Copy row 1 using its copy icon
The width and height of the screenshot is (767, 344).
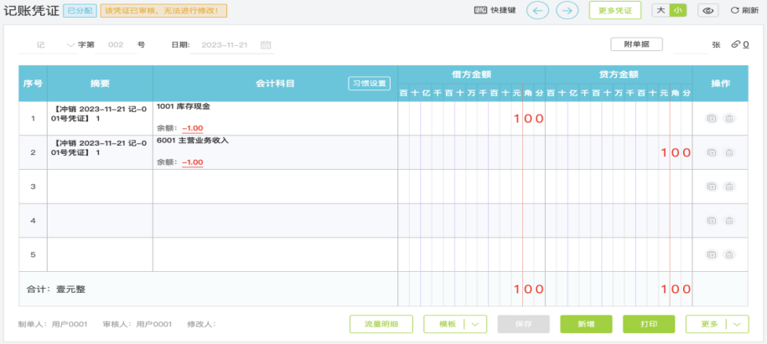click(x=710, y=119)
